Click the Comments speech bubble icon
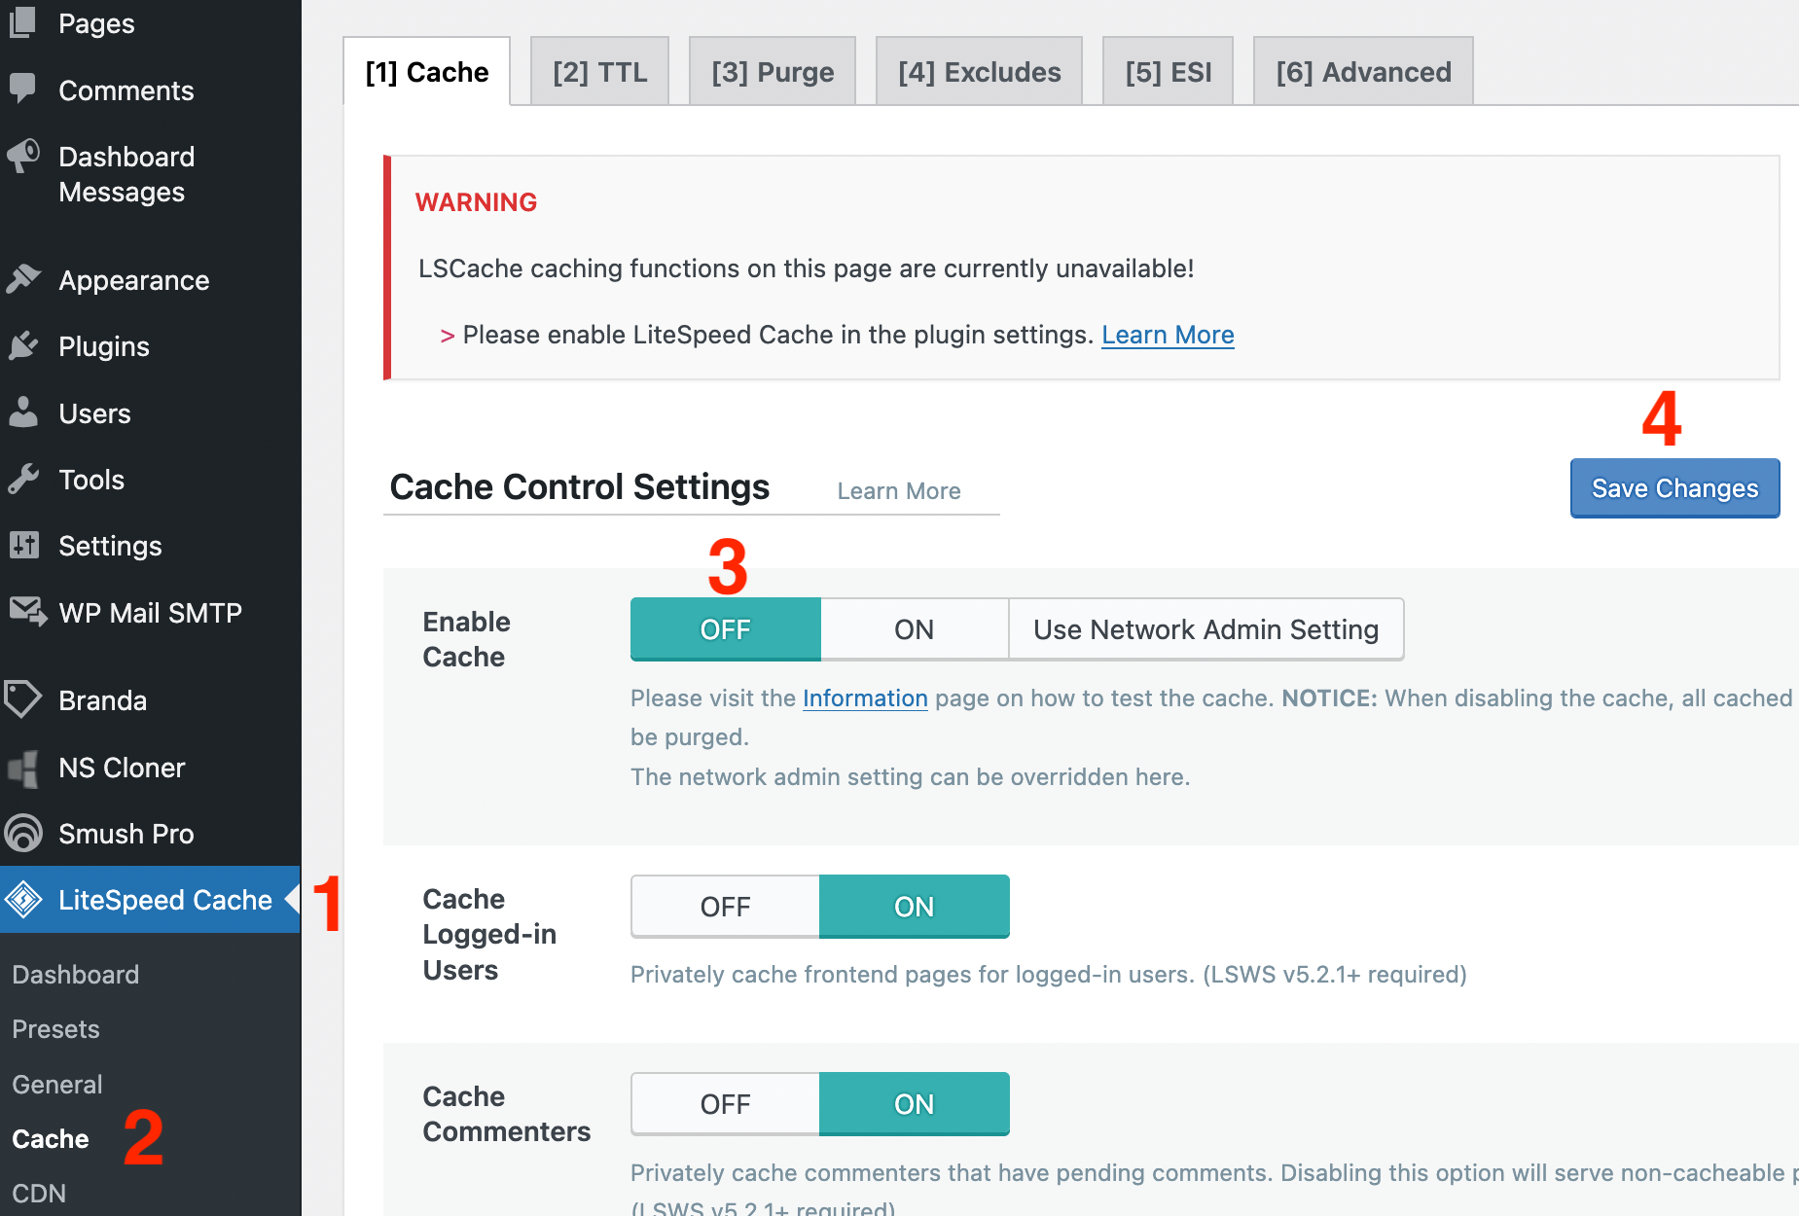The image size is (1799, 1216). 22,89
